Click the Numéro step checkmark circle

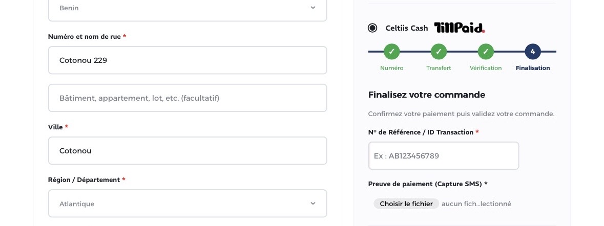pyautogui.click(x=392, y=52)
